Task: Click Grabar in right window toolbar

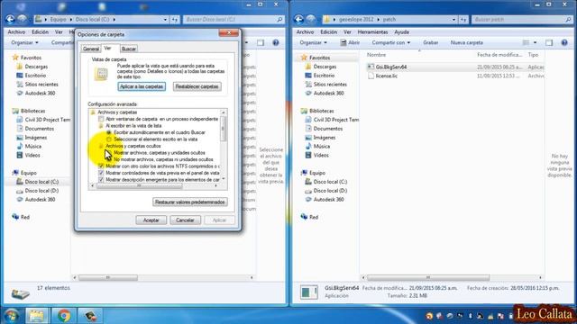Action: coord(431,42)
